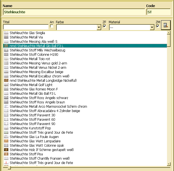The image size is (174, 171).
Task: Uncheck the ZM checkbox
Action: 158,26
